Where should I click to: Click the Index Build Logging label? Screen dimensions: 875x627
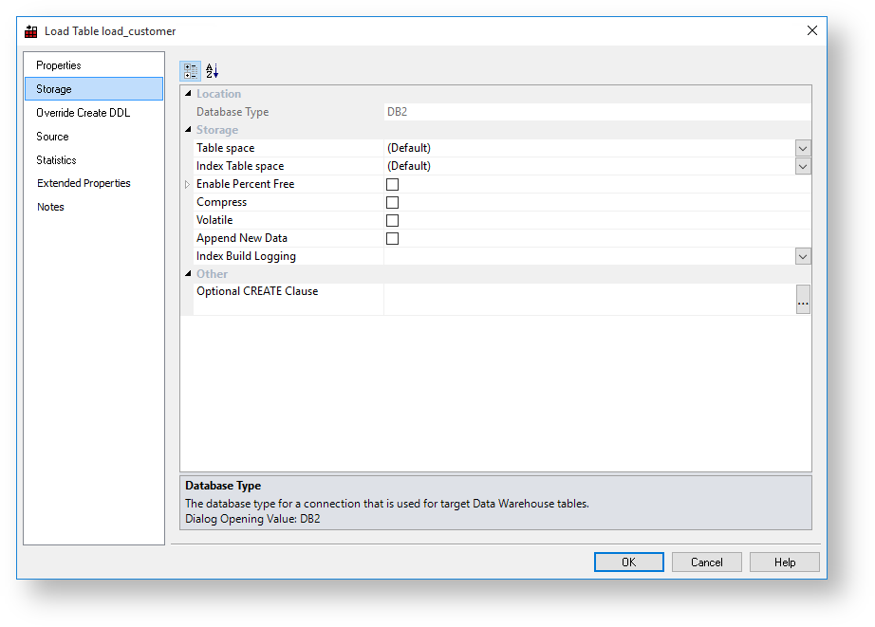(x=246, y=257)
